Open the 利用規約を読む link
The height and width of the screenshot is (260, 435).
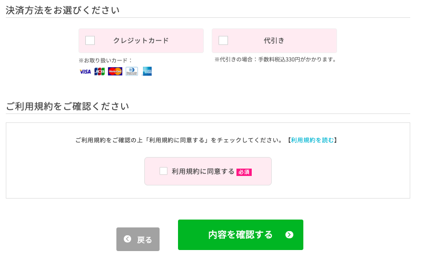[x=312, y=140]
